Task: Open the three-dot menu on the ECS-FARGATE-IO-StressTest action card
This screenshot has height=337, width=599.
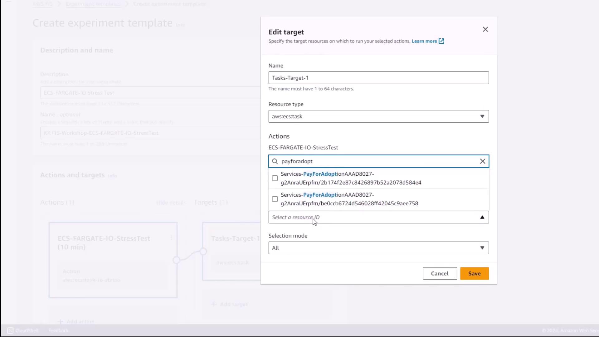Action: pos(171,237)
